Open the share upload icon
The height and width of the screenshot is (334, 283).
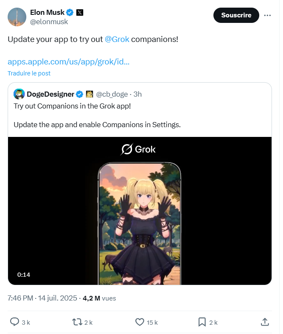(265, 322)
